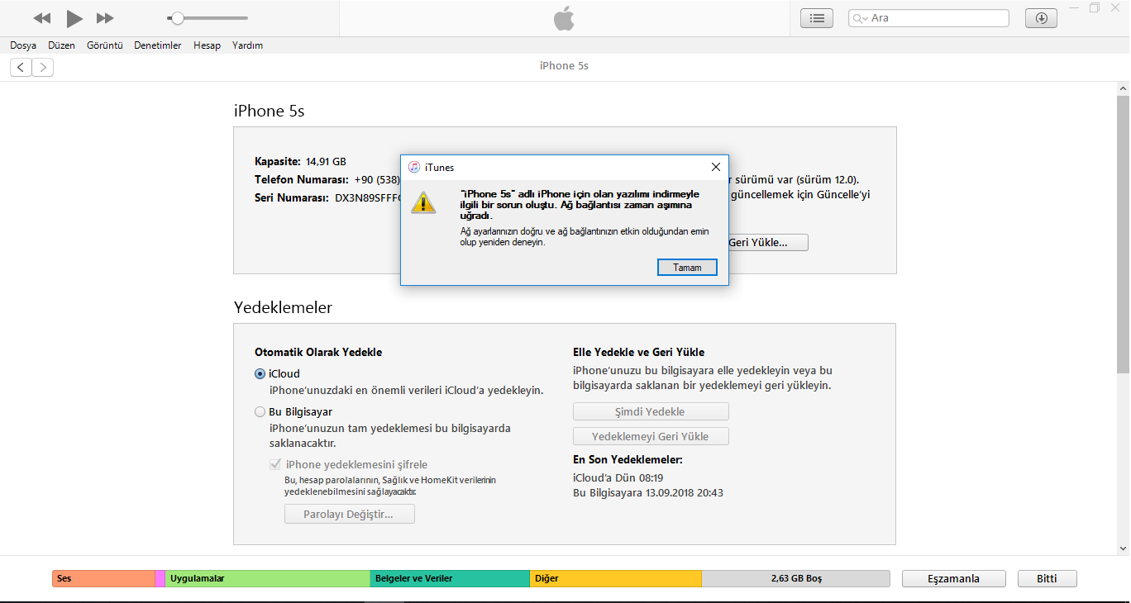Click the Eşzamanla button
This screenshot has width=1131, height=603.
[x=953, y=578]
